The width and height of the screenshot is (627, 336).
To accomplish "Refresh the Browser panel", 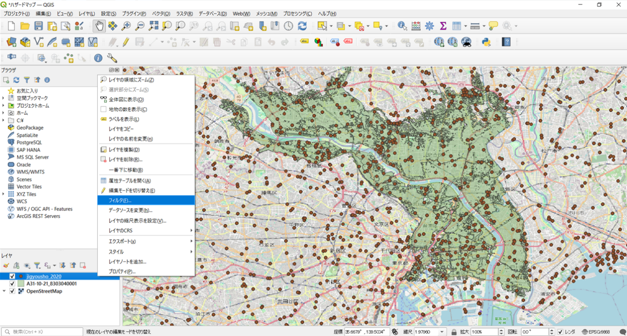I will click(x=16, y=80).
